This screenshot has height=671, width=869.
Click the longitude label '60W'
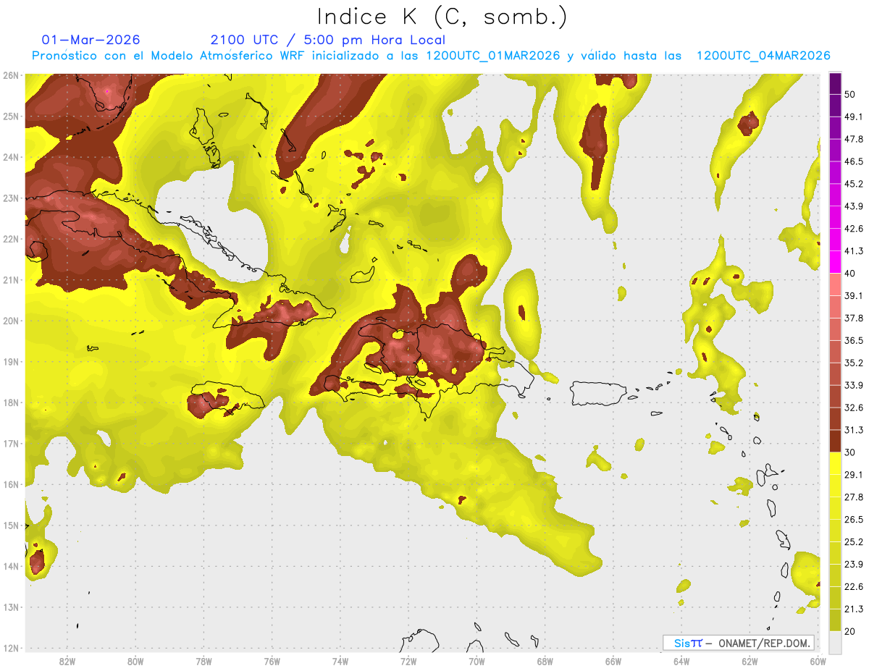pos(818,662)
